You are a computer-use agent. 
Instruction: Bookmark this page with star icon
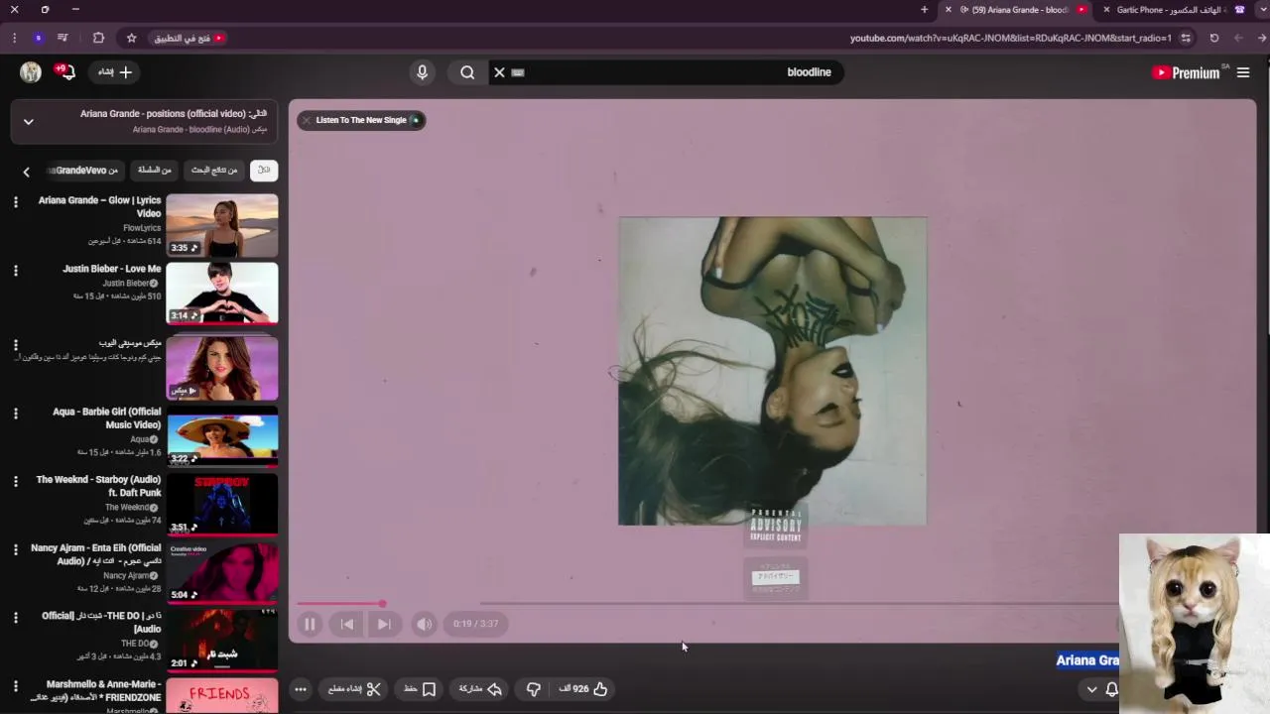point(131,38)
